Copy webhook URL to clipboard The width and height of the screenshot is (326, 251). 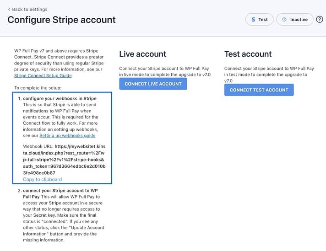point(42,179)
